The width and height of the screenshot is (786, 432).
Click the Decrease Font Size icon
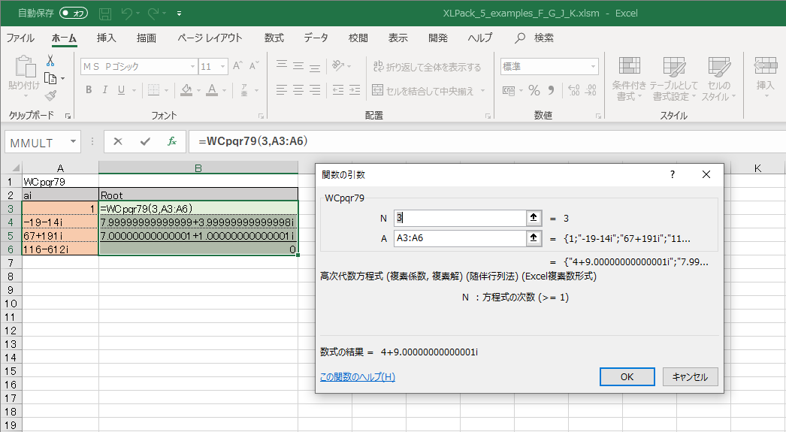point(254,65)
